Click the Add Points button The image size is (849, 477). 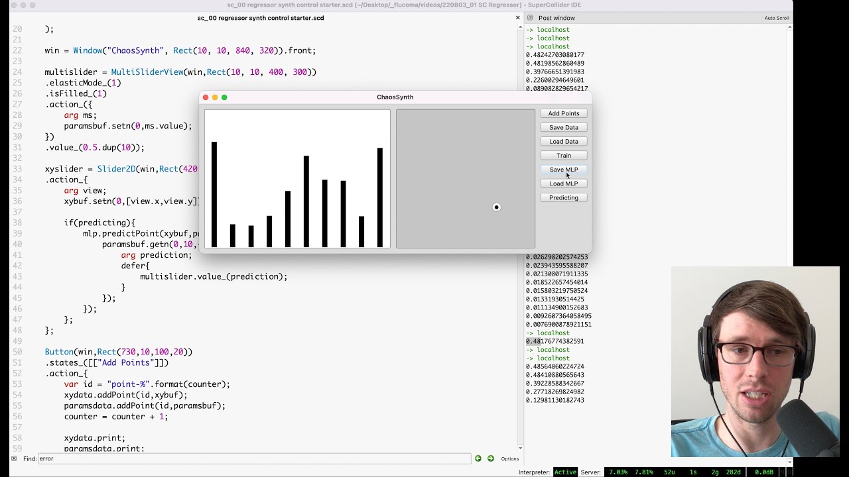(564, 113)
